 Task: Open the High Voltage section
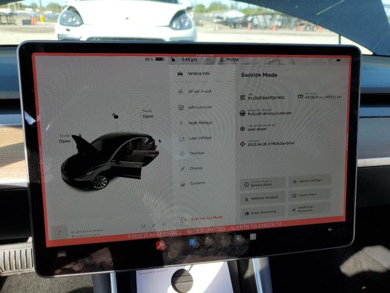pyautogui.click(x=196, y=123)
